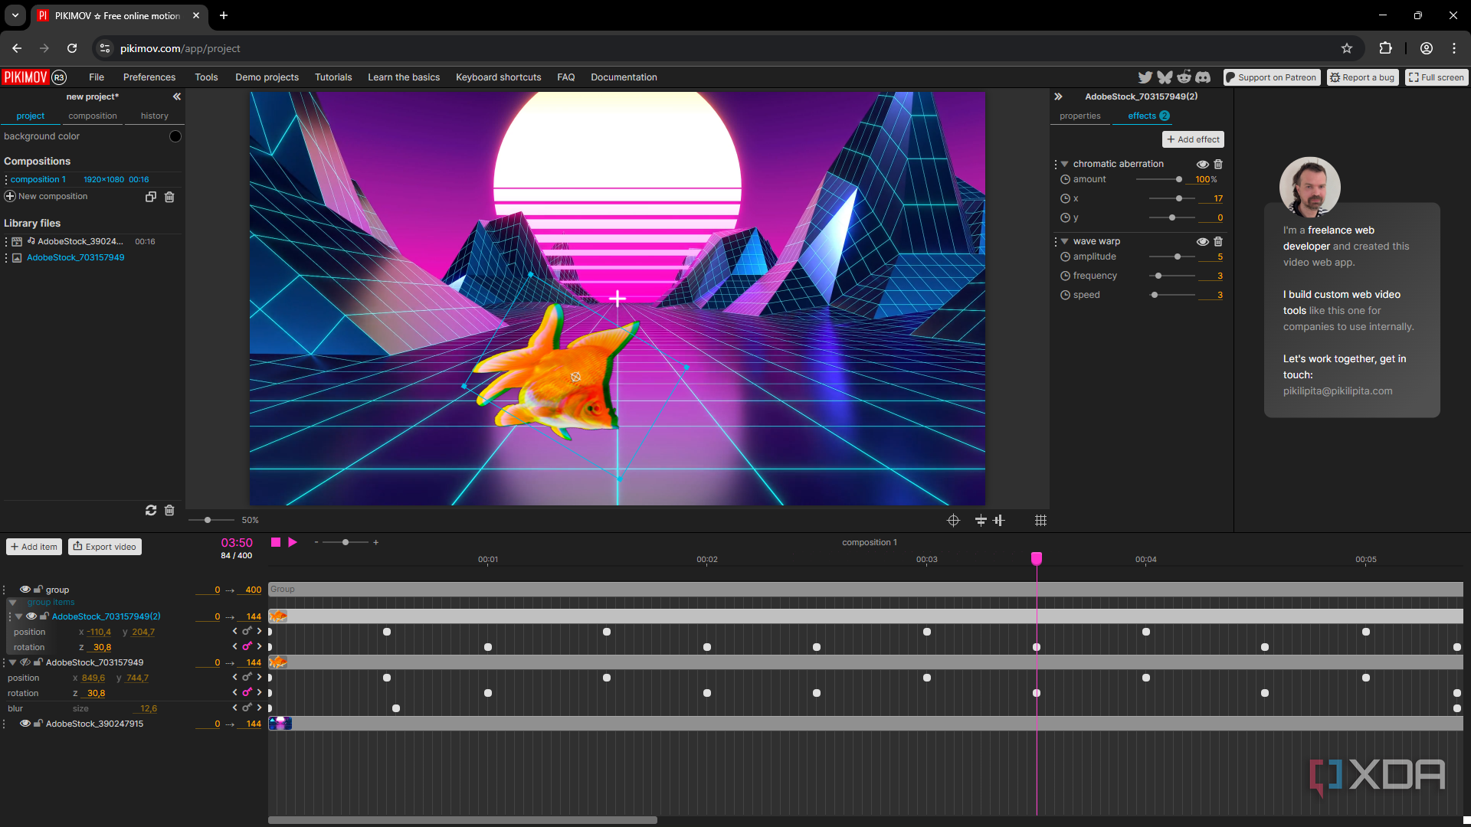Open the Discord icon link
This screenshot has width=1471, height=827.
(x=1203, y=77)
